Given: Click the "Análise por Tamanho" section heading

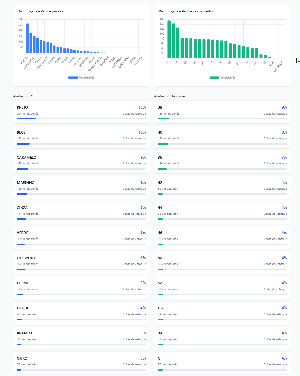Looking at the screenshot, I should [169, 96].
